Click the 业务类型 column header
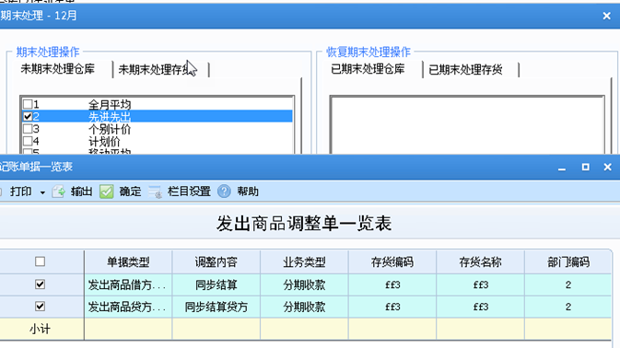The width and height of the screenshot is (620, 348). [x=304, y=261]
